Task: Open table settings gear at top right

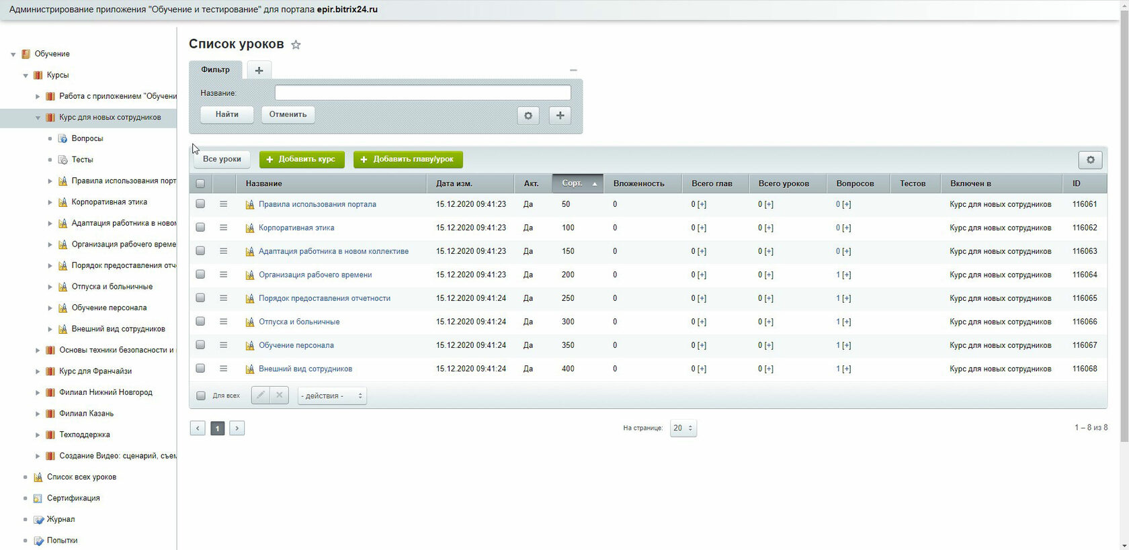Action: pyautogui.click(x=1090, y=160)
